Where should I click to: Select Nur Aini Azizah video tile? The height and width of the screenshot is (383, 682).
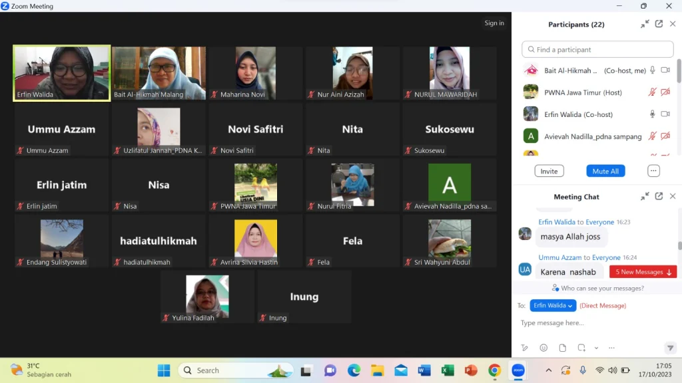tap(353, 73)
